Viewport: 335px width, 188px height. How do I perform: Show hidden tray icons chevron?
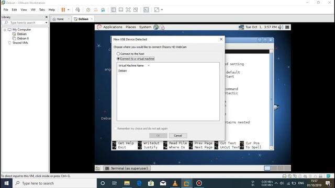pos(276,183)
